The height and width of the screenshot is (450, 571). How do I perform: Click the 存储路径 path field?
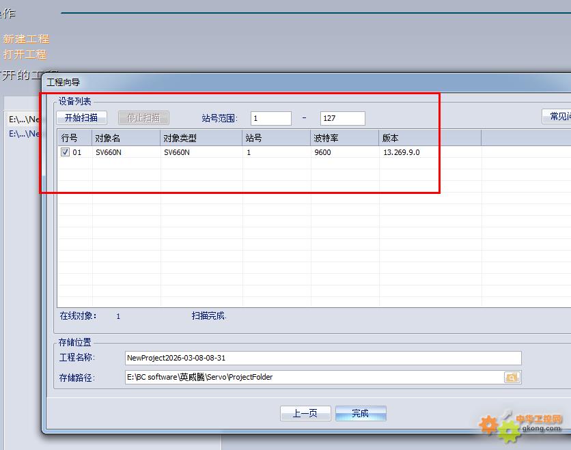coord(314,377)
